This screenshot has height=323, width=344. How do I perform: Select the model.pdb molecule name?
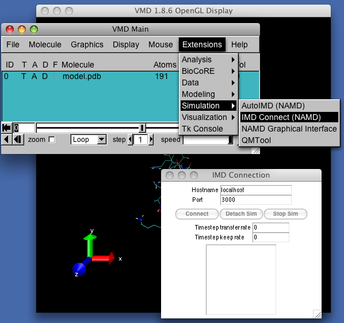coord(82,76)
